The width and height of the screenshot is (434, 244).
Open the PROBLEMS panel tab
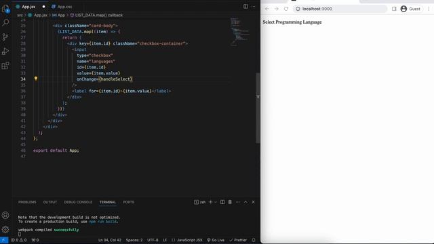[x=27, y=202]
